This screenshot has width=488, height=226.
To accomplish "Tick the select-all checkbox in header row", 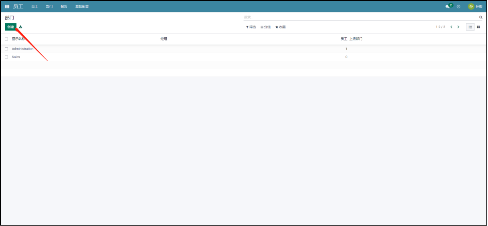I will pyautogui.click(x=6, y=39).
